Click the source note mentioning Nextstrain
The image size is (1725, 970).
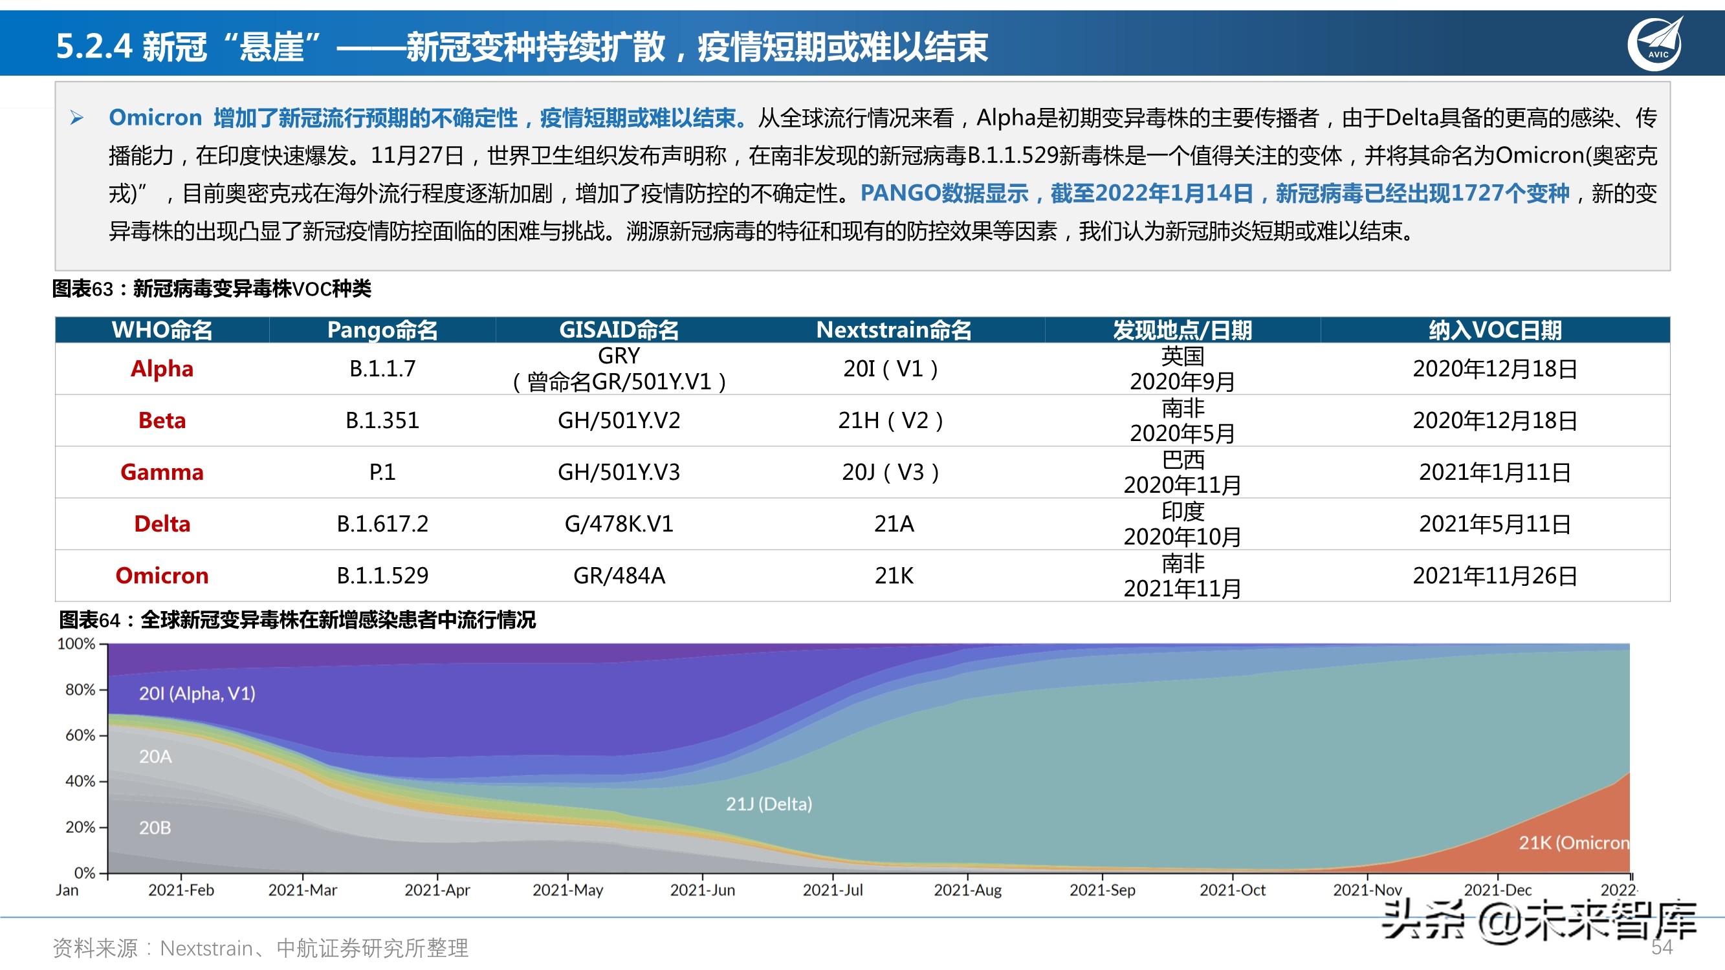pyautogui.click(x=261, y=947)
